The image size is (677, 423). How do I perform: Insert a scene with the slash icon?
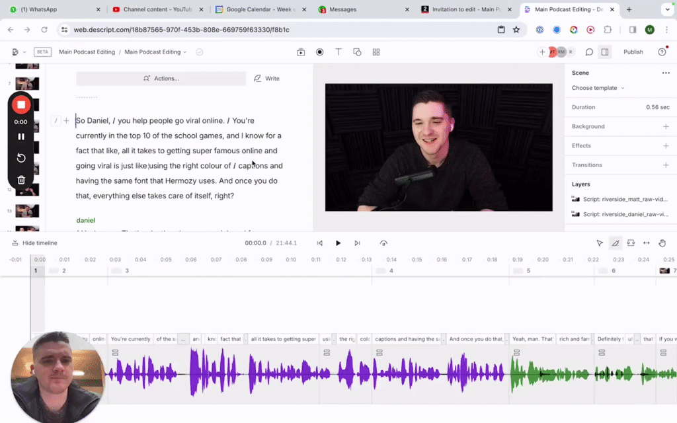pos(56,121)
